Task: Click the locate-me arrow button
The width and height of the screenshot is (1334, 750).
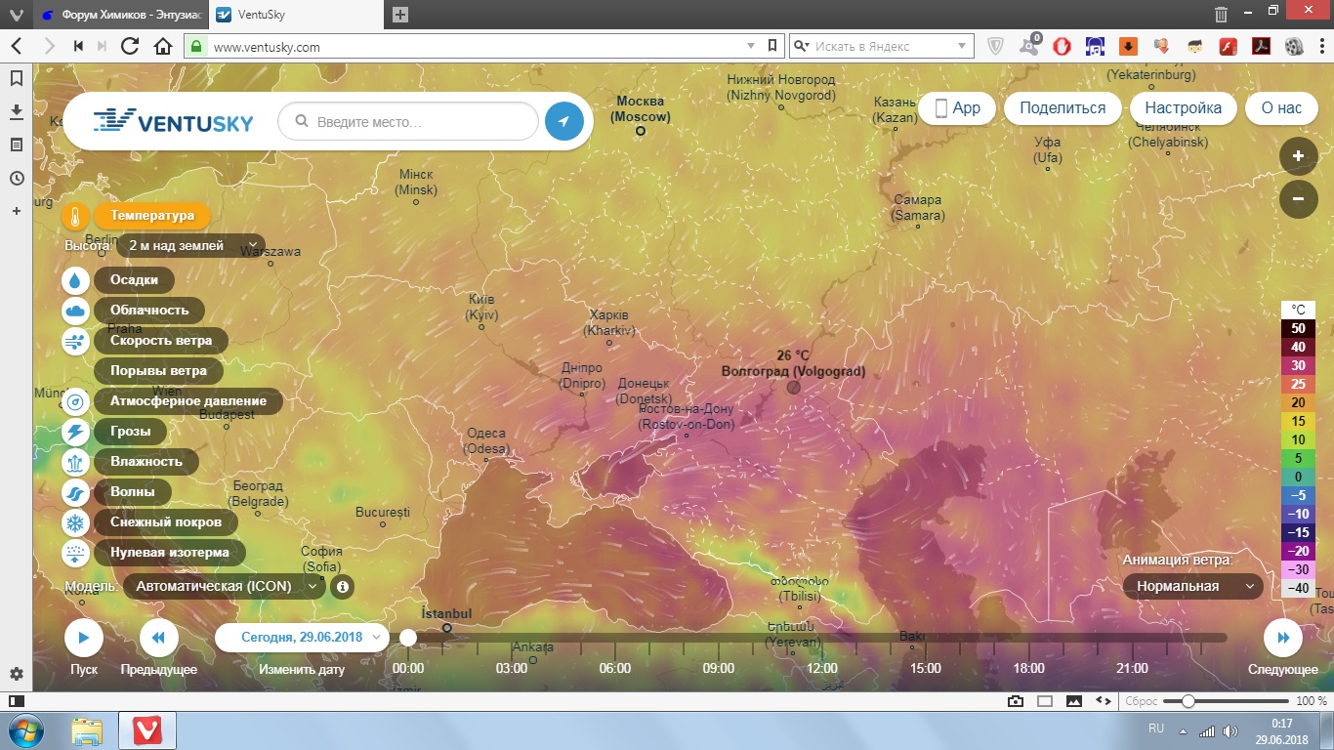Action: (563, 122)
